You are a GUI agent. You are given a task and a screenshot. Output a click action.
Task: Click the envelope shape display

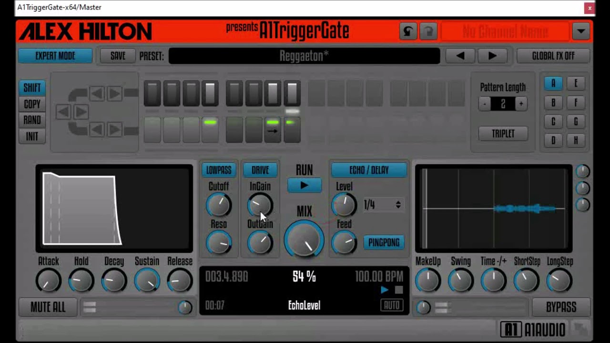coord(114,209)
